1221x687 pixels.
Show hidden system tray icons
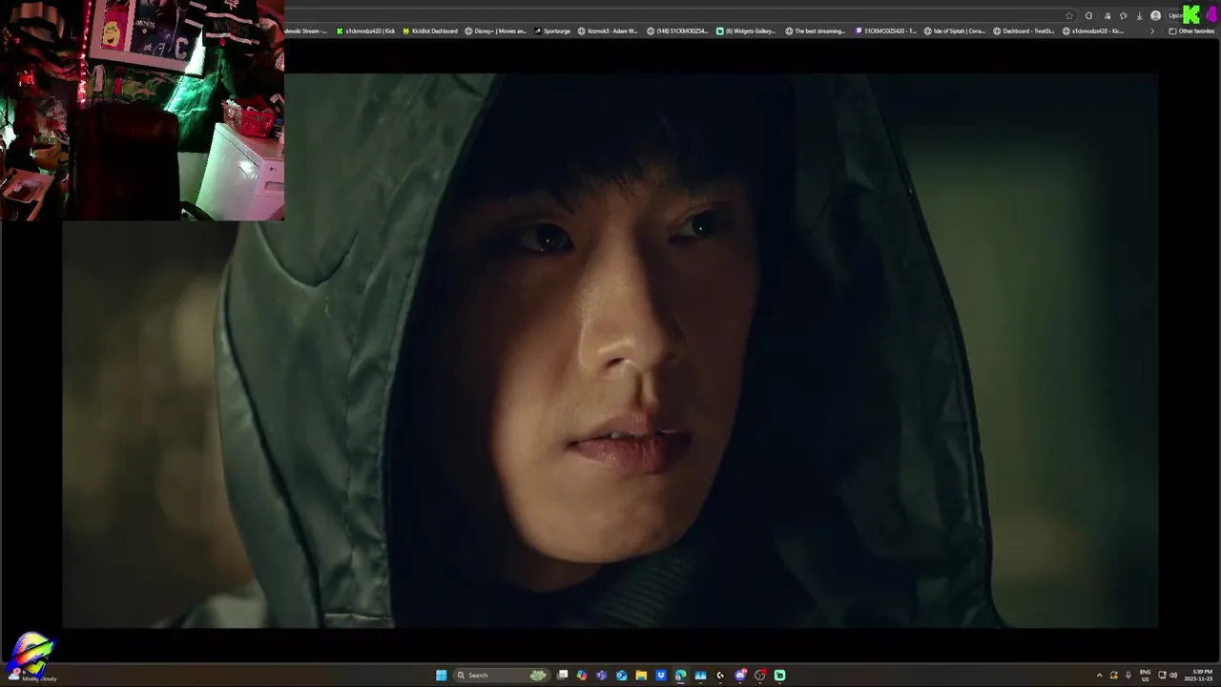click(1100, 676)
